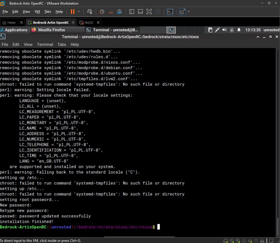Click the sound card status icon
Viewport: 280px width, 243px height.
250,241
